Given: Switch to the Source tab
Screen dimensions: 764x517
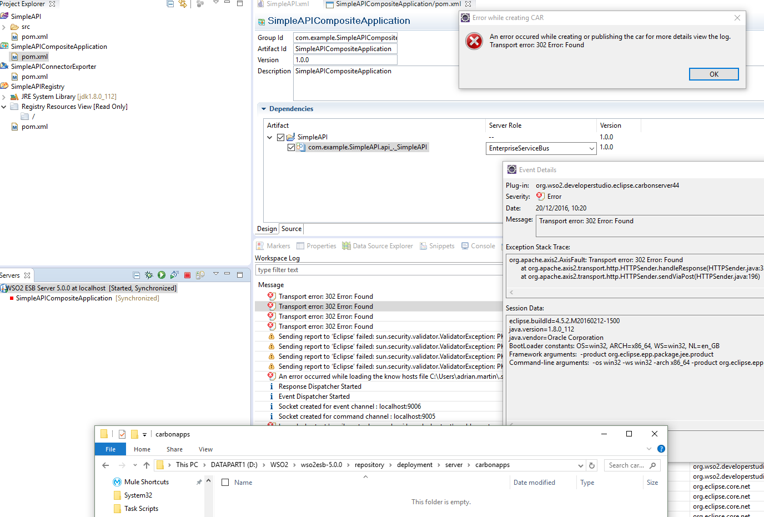Looking at the screenshot, I should coord(291,229).
